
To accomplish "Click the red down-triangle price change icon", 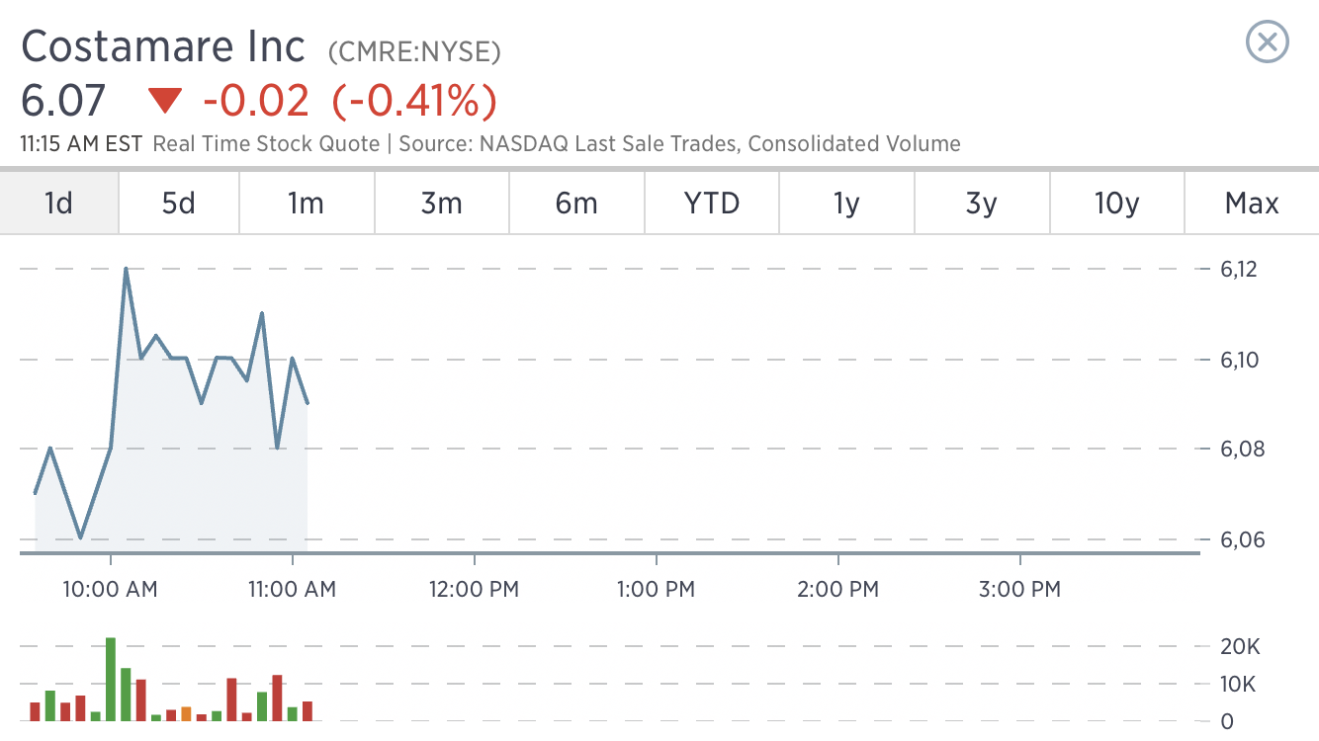I will 165,101.
